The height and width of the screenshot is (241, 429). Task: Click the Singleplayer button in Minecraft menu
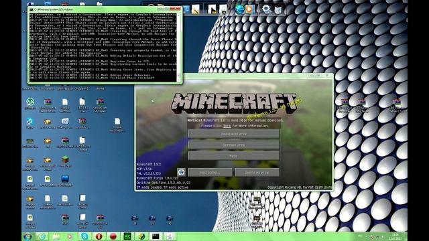[233, 134]
